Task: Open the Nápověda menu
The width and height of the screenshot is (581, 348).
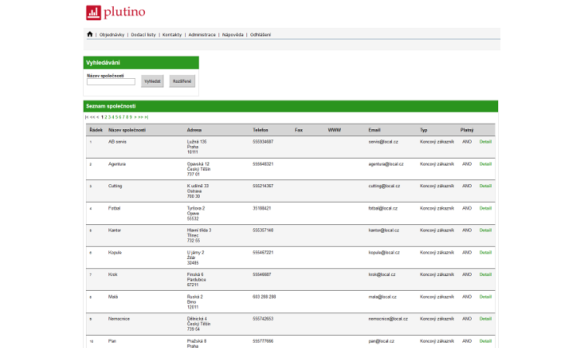Action: pyautogui.click(x=232, y=35)
